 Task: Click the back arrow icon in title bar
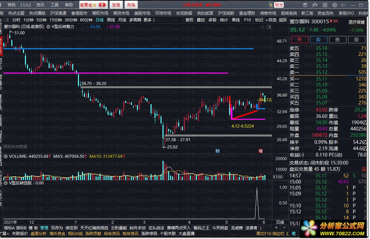343,5
